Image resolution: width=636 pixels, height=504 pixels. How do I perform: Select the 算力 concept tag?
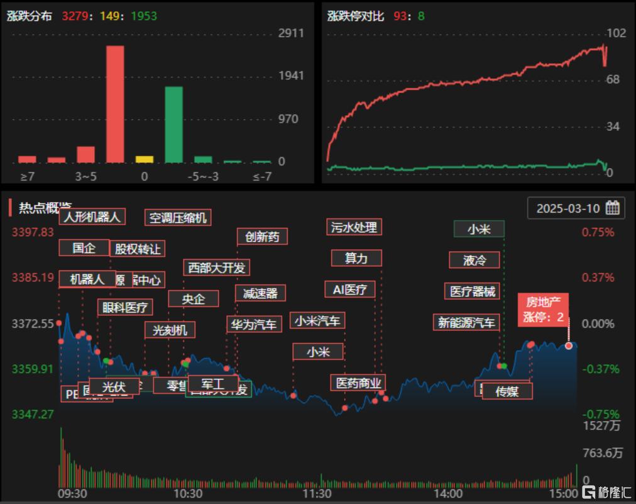pos(356,258)
